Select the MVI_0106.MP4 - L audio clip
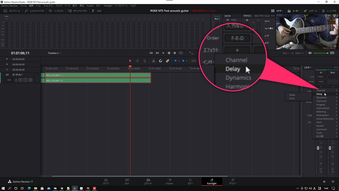Screen dimensions: 339x191 click(98, 75)
